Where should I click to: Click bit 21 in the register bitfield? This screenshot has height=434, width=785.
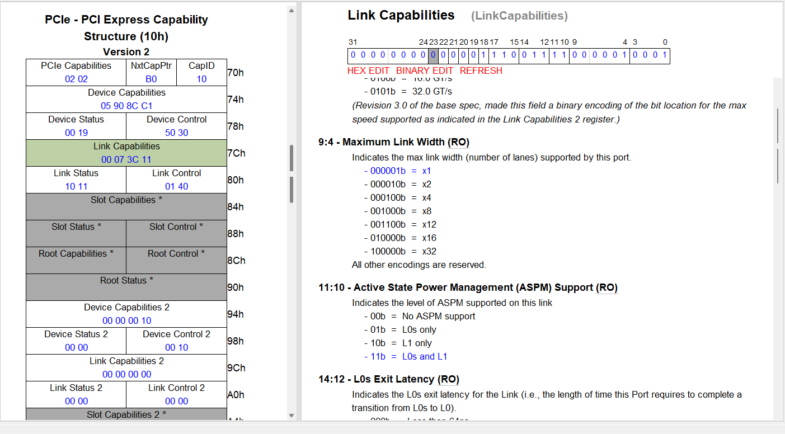[453, 56]
